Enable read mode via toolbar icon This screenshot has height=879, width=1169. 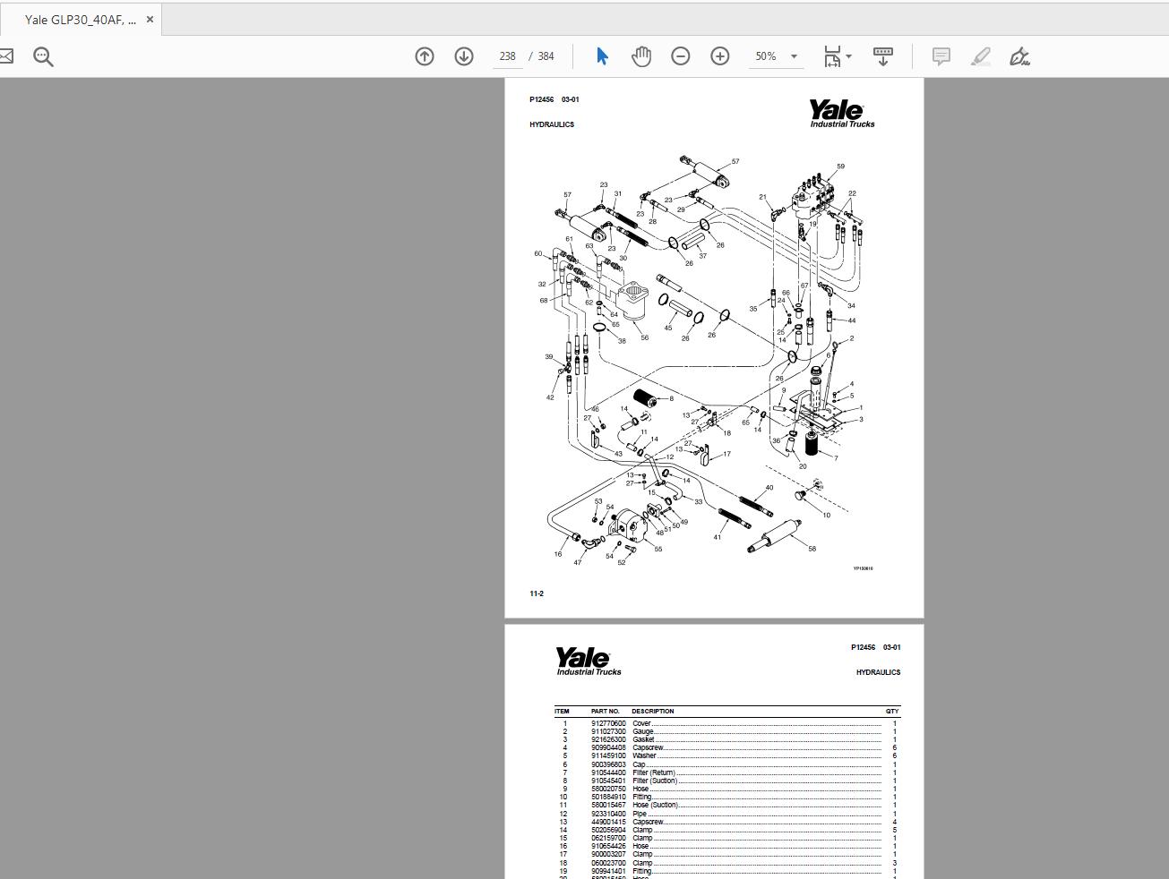pyautogui.click(x=883, y=55)
